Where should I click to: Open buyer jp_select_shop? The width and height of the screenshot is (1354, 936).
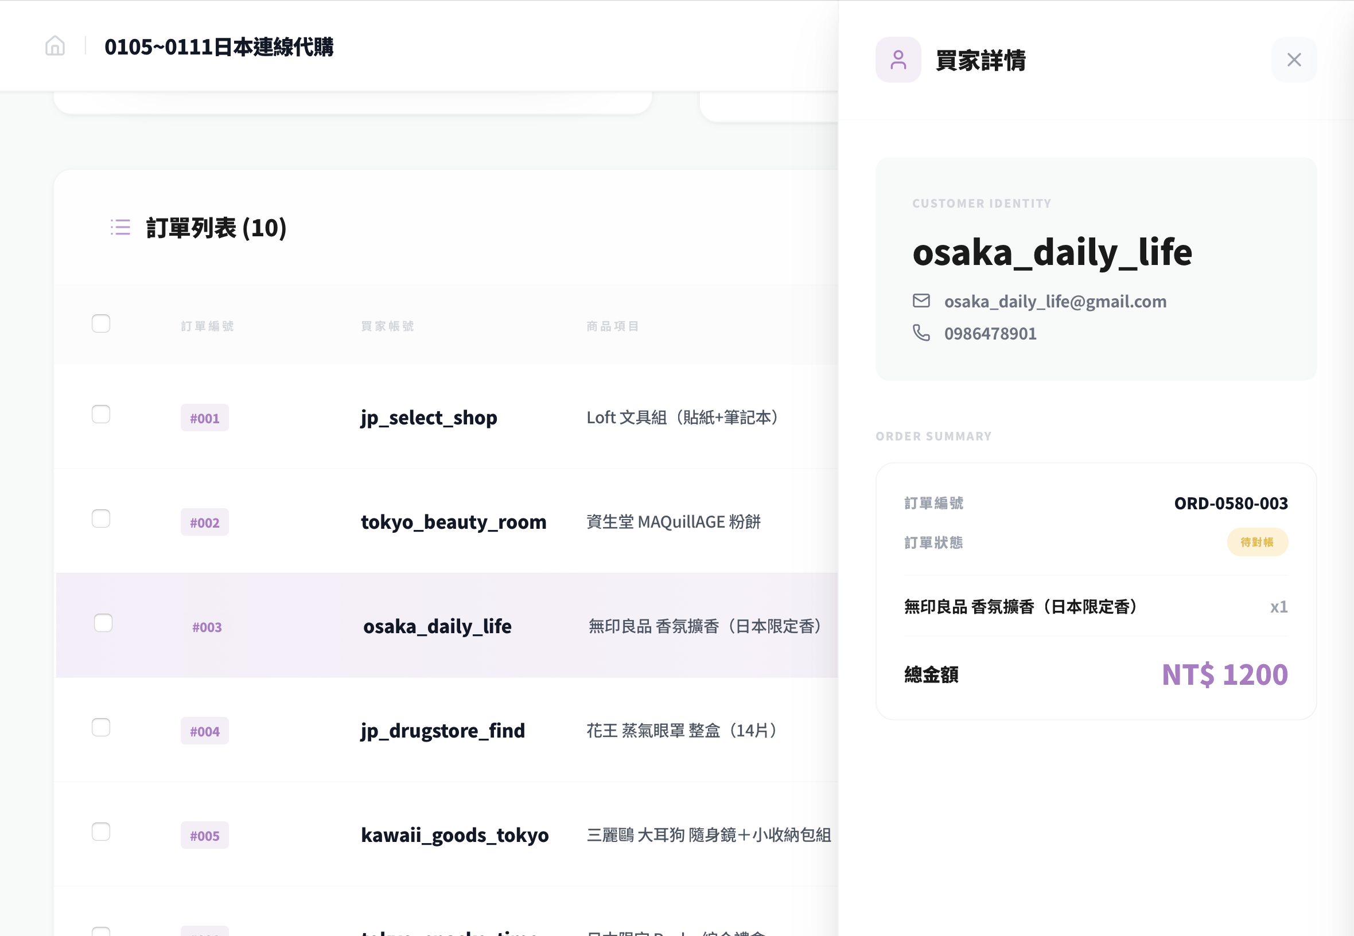[429, 418]
